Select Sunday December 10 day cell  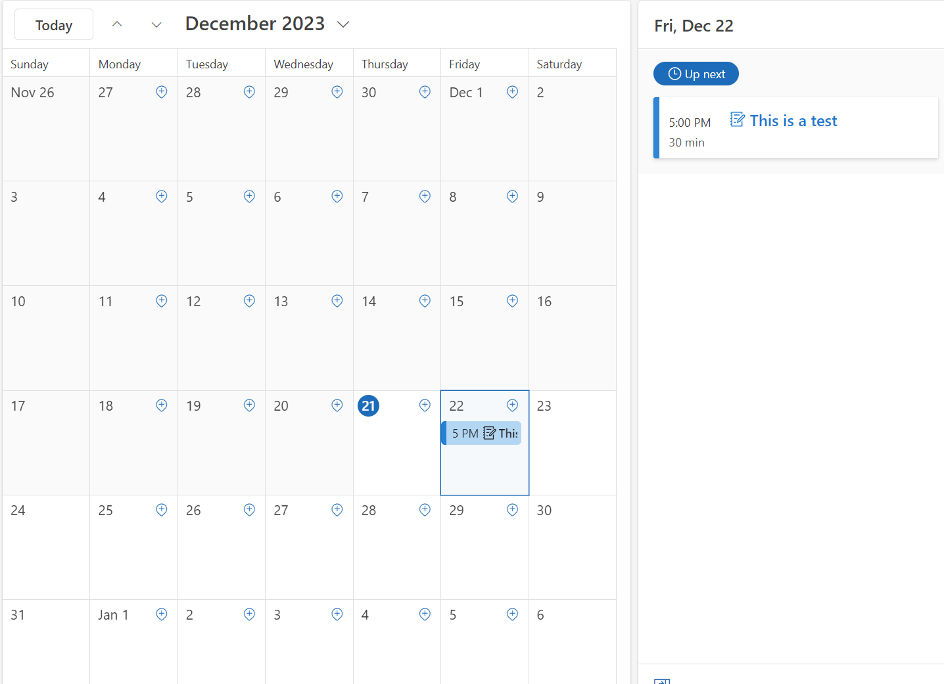coord(46,338)
